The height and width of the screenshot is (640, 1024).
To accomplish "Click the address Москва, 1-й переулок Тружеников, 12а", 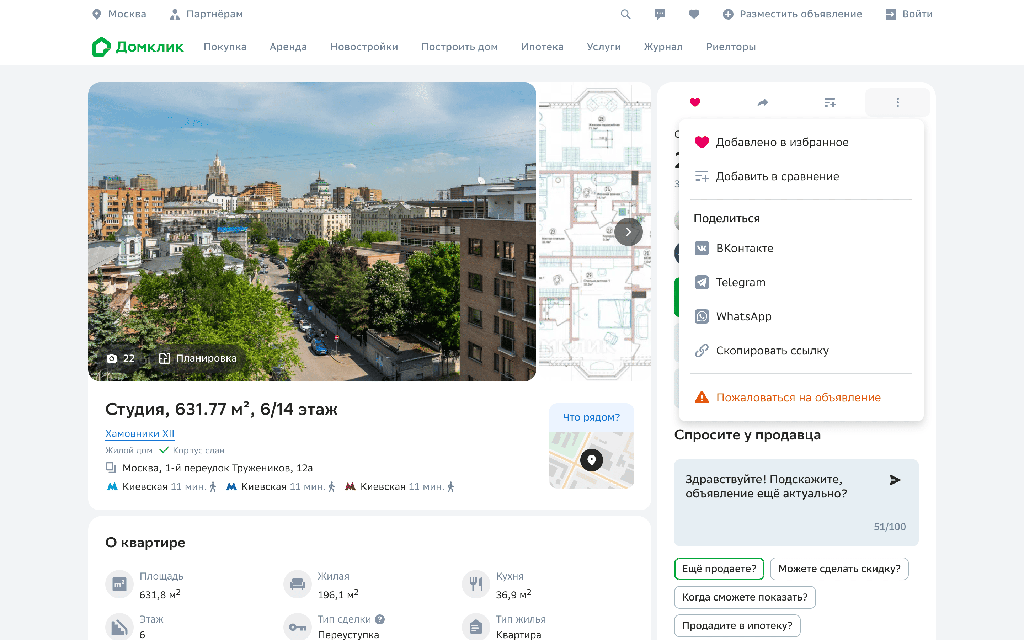I will coord(218,468).
